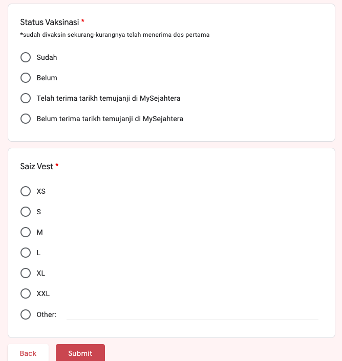342x361 pixels.
Task: Click the 'Saiz Vest' question title
Action: [x=36, y=166]
